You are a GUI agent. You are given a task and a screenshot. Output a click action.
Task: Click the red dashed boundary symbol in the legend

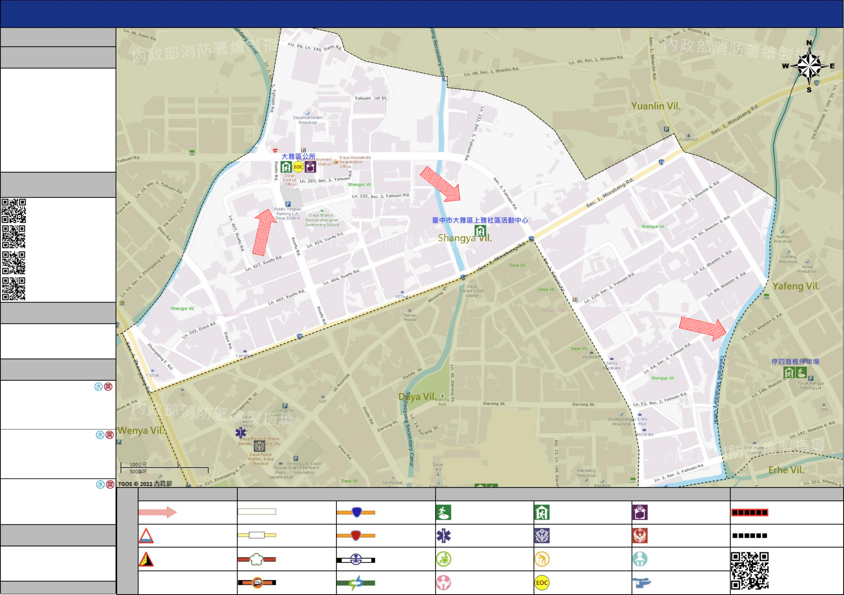(750, 512)
